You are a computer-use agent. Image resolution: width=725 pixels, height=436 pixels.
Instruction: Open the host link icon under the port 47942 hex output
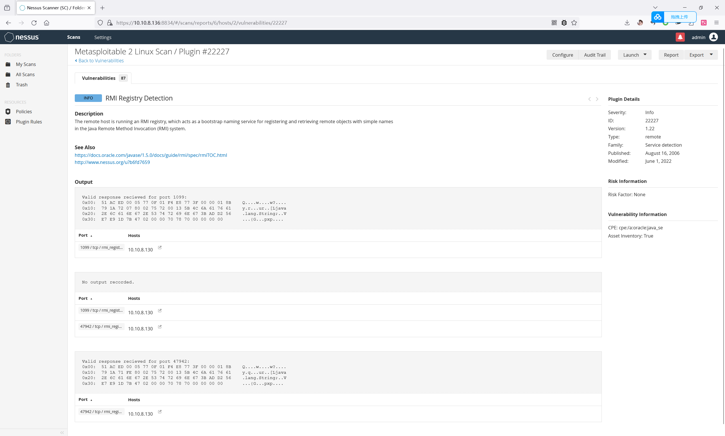(160, 412)
